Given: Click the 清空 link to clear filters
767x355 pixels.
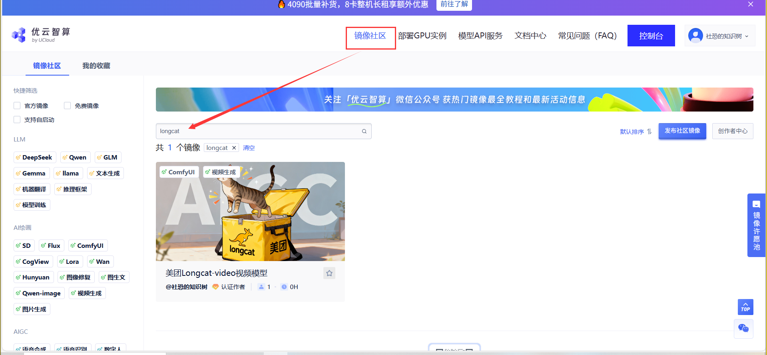Looking at the screenshot, I should coord(249,148).
